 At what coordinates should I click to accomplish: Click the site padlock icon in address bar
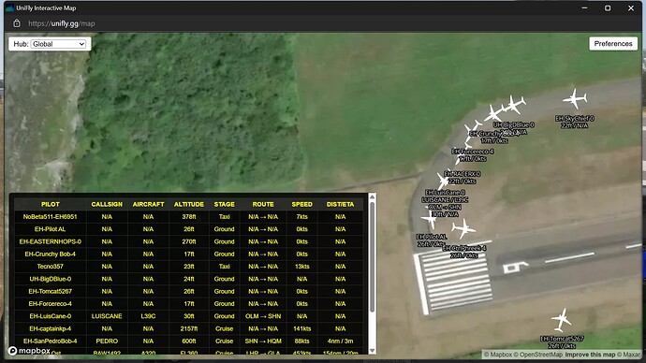[x=17, y=23]
